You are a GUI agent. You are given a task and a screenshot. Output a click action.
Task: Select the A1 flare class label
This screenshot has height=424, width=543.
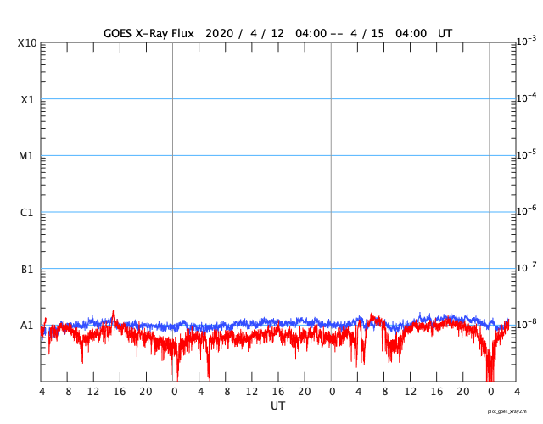pos(26,326)
